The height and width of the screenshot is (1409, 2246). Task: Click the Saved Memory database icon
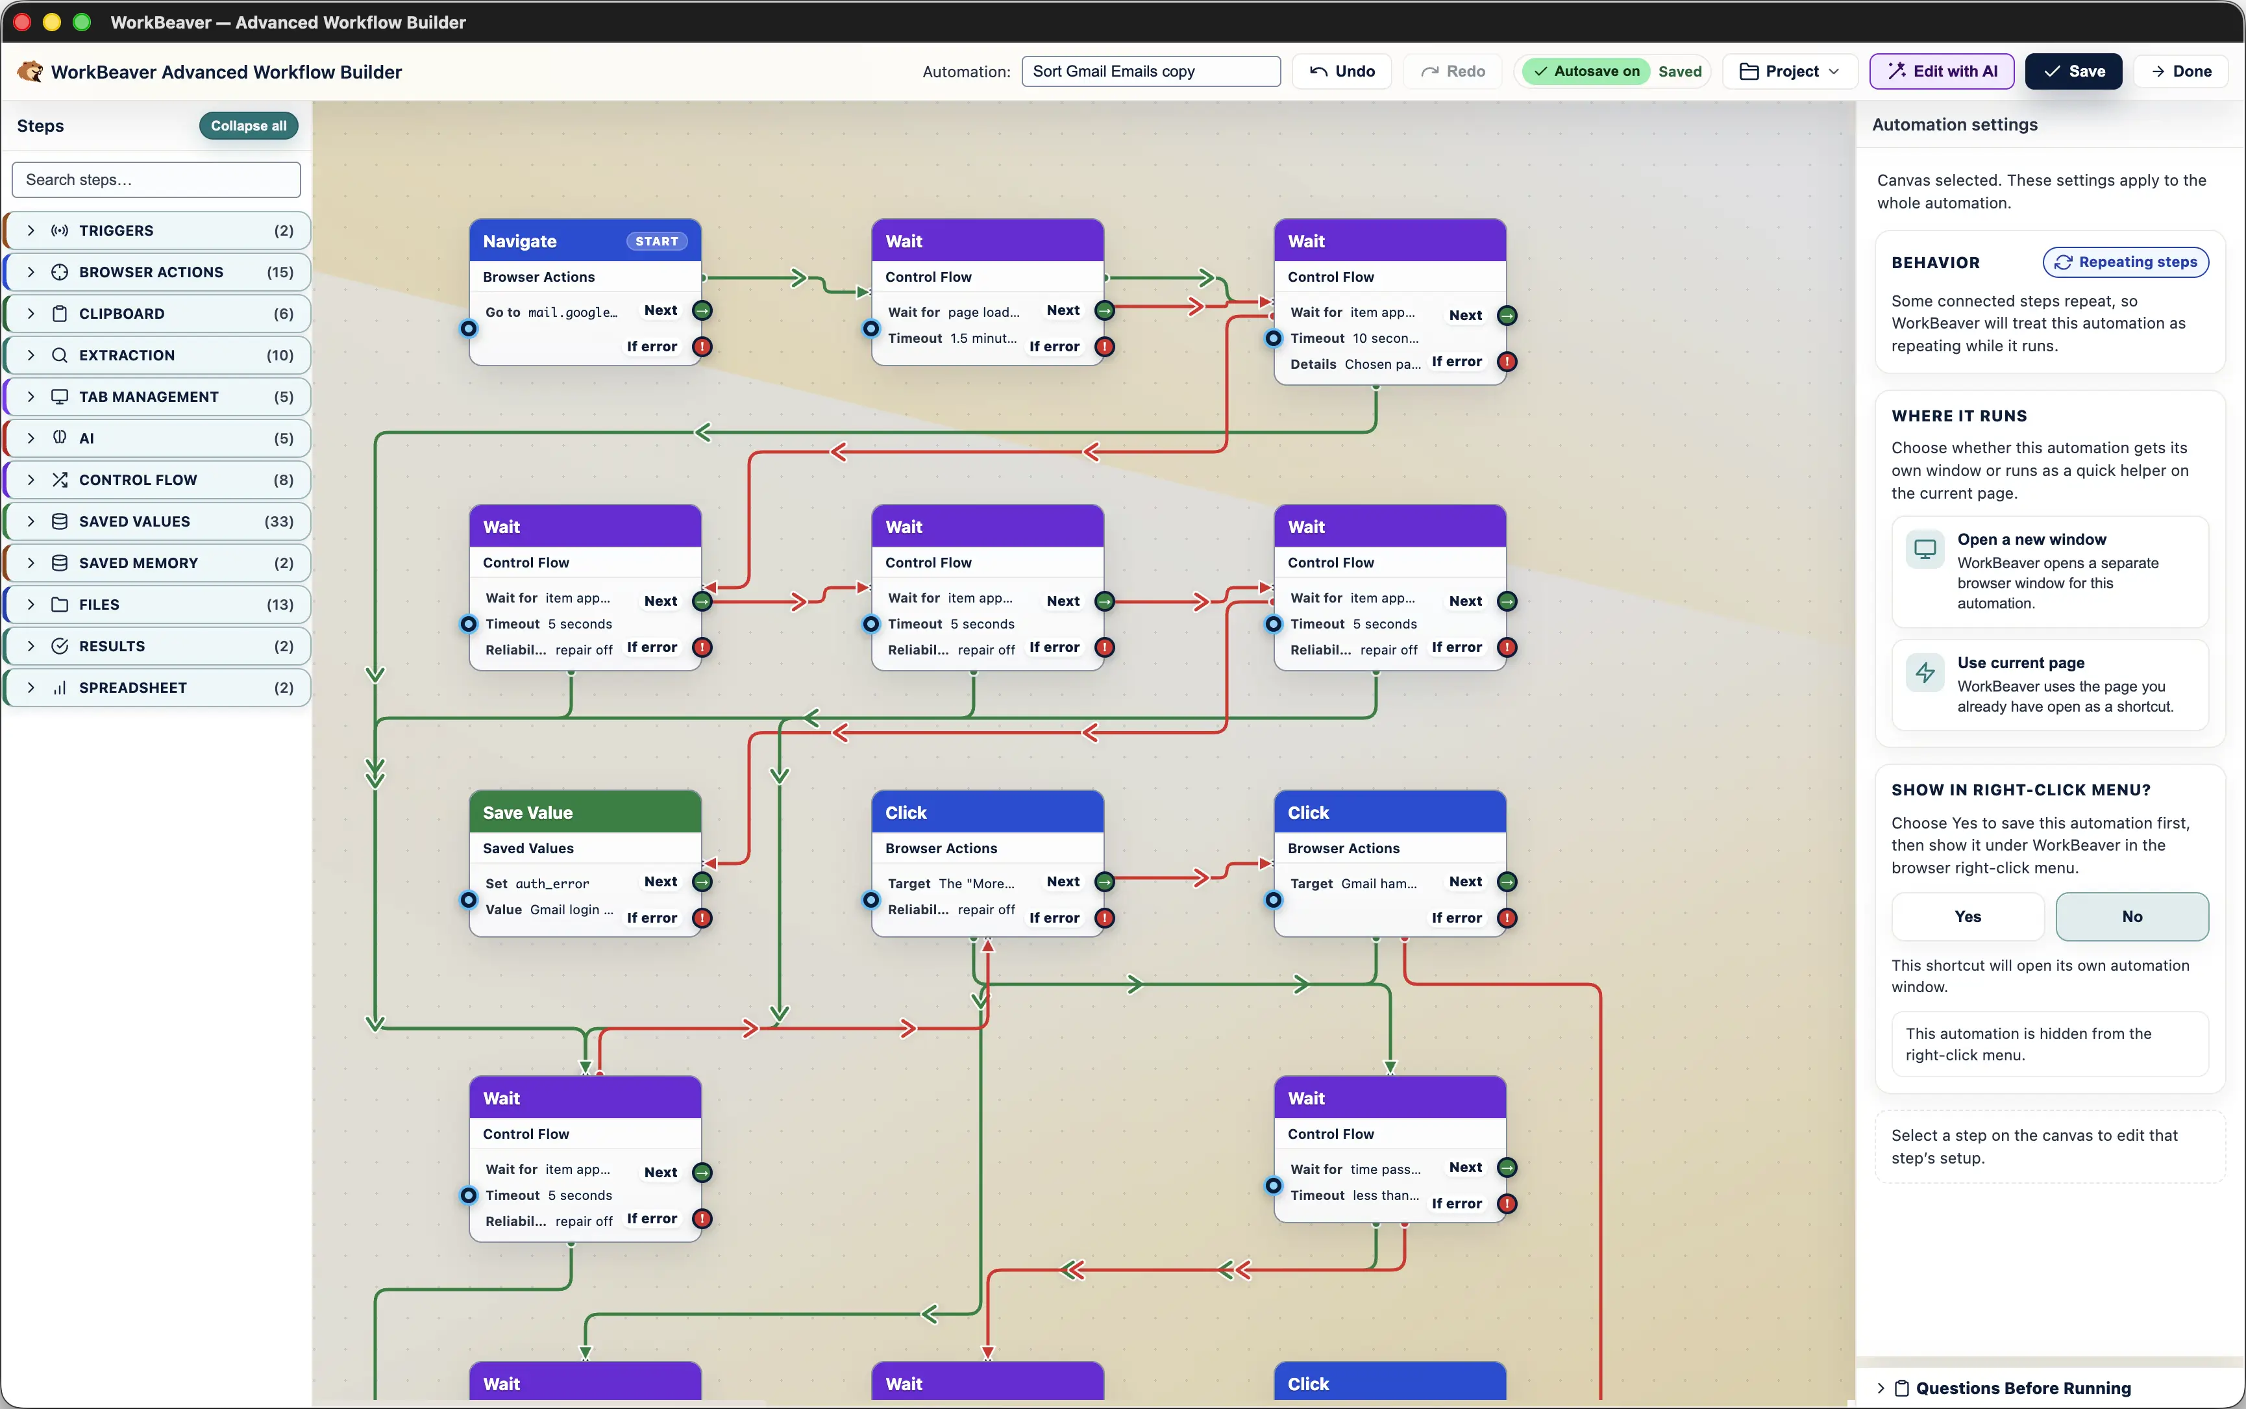60,563
